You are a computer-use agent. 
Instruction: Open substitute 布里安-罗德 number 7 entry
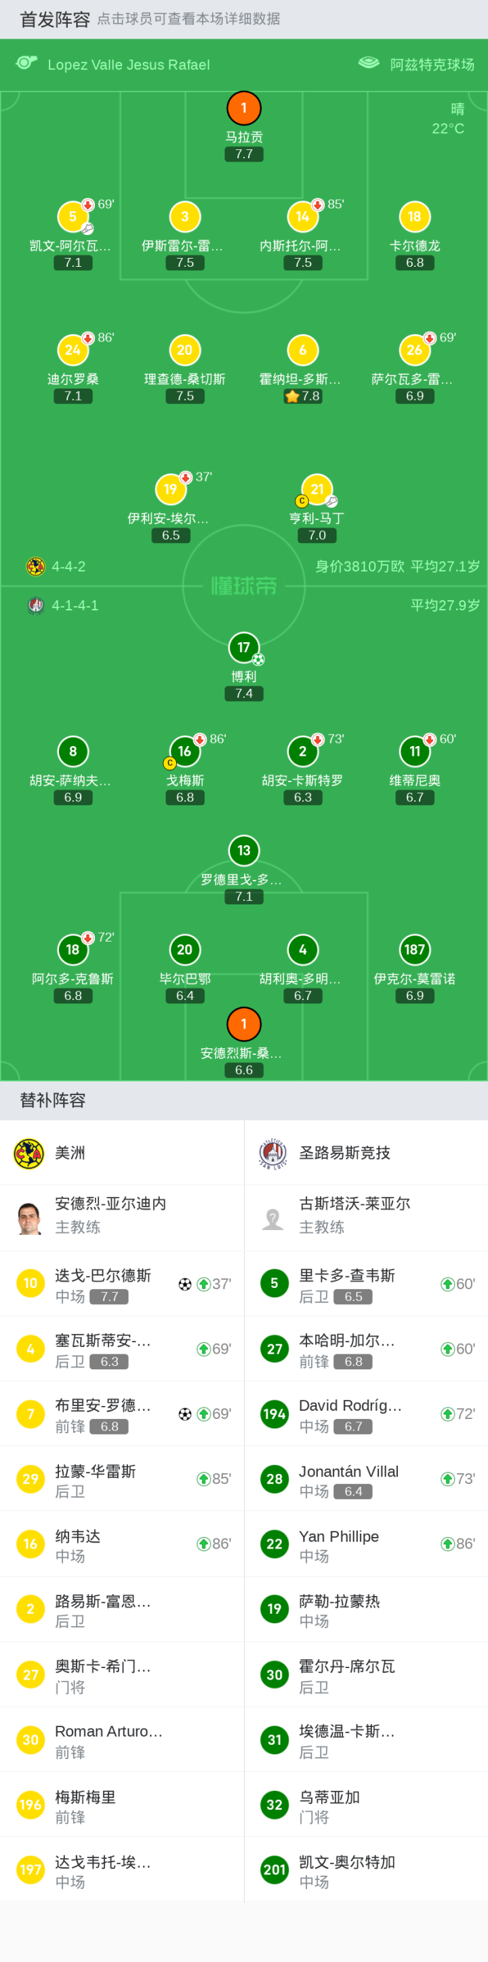121,1414
